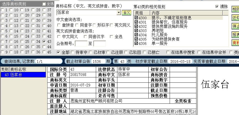Enable 在结果中合并 option
239x115 pixels.
point(199,52)
